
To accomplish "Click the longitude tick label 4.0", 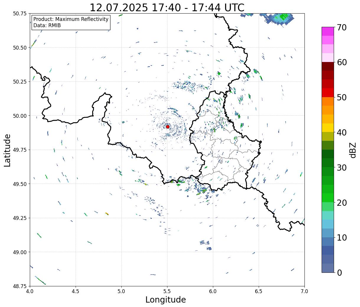I will [x=30, y=291].
